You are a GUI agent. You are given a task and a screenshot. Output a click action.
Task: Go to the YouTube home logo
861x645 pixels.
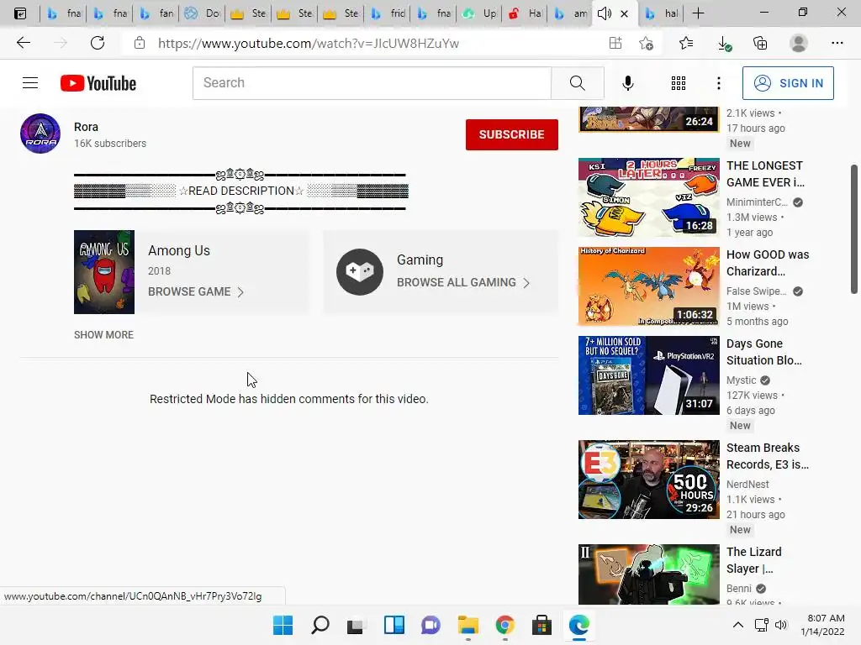tap(98, 83)
